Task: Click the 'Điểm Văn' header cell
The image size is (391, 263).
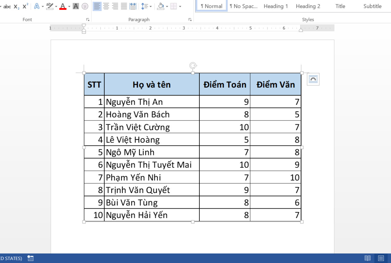Action: tap(276, 84)
